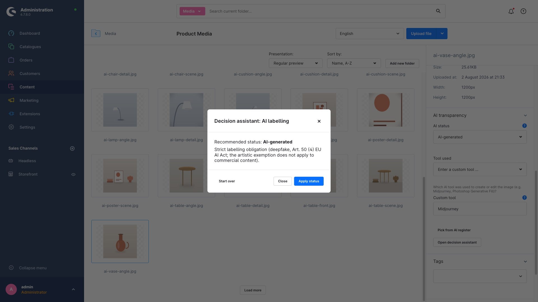Open the help question mark icon
The width and height of the screenshot is (538, 302).
(523, 11)
